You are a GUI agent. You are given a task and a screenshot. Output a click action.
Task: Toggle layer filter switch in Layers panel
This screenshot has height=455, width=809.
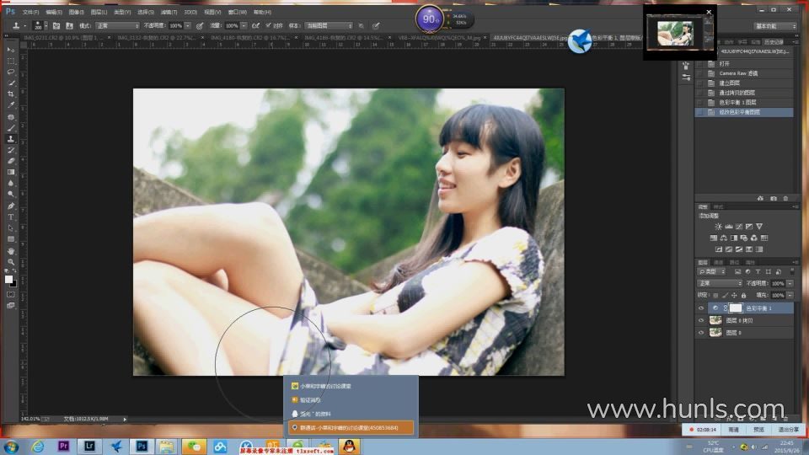pyautogui.click(x=792, y=271)
